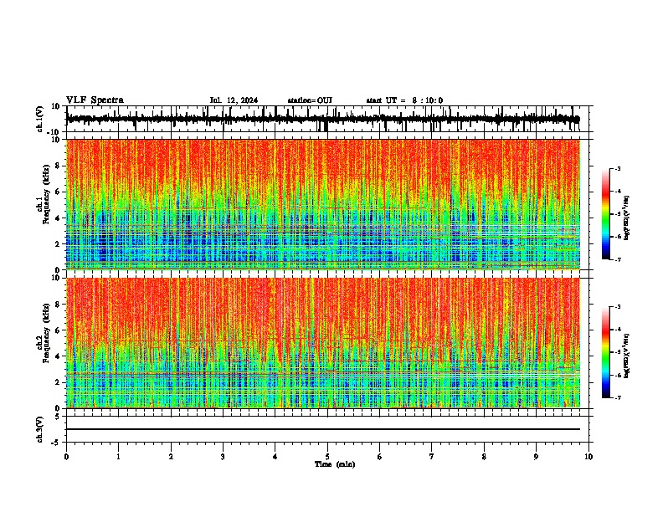Viewport: 663px width, 512px height.
Task: Click the "6" kHz tick on ch.1 frequency axis
Action: pyautogui.click(x=58, y=192)
